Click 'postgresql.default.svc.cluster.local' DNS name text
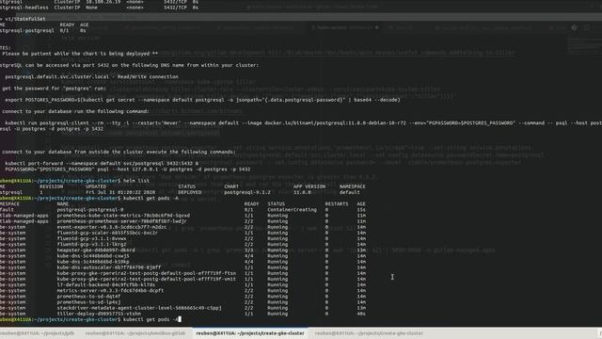 56,77
